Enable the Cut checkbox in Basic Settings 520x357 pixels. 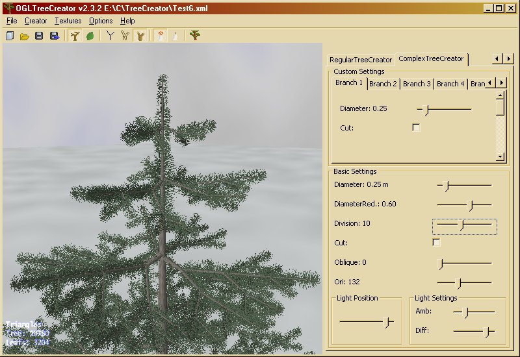point(436,243)
